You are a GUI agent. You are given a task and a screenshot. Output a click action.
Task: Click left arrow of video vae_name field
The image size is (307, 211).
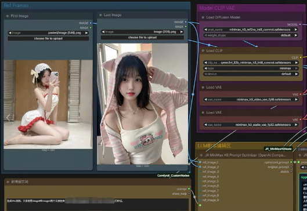click(x=205, y=100)
